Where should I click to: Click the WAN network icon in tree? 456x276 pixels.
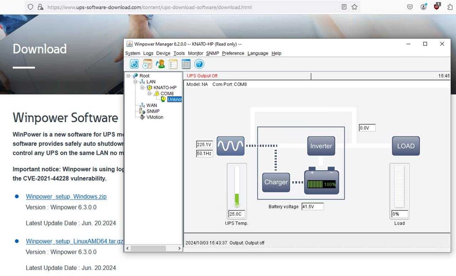point(142,105)
